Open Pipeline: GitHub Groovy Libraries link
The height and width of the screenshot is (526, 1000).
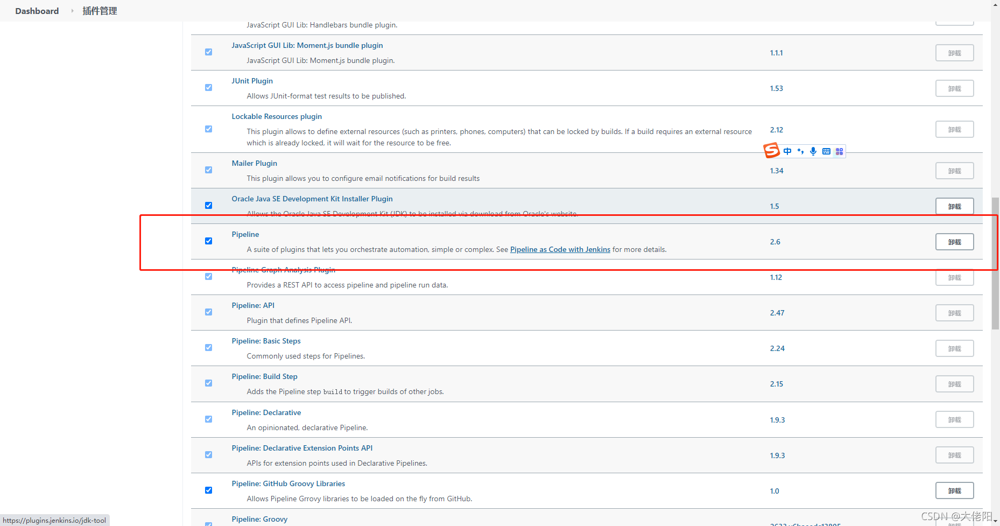coord(288,483)
